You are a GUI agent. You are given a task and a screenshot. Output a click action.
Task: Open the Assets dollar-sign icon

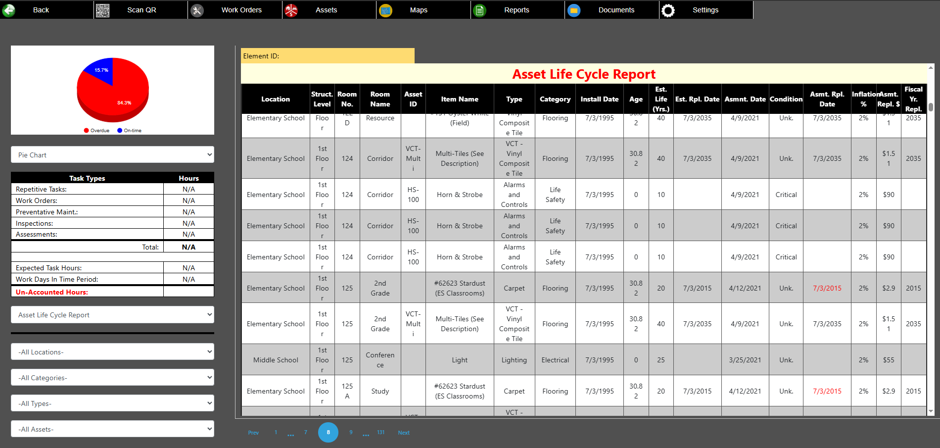click(292, 9)
